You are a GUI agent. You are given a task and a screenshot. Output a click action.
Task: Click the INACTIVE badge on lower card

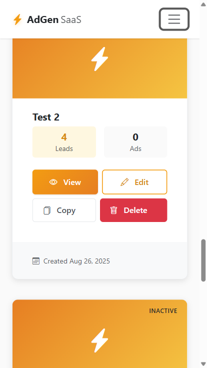(163, 311)
